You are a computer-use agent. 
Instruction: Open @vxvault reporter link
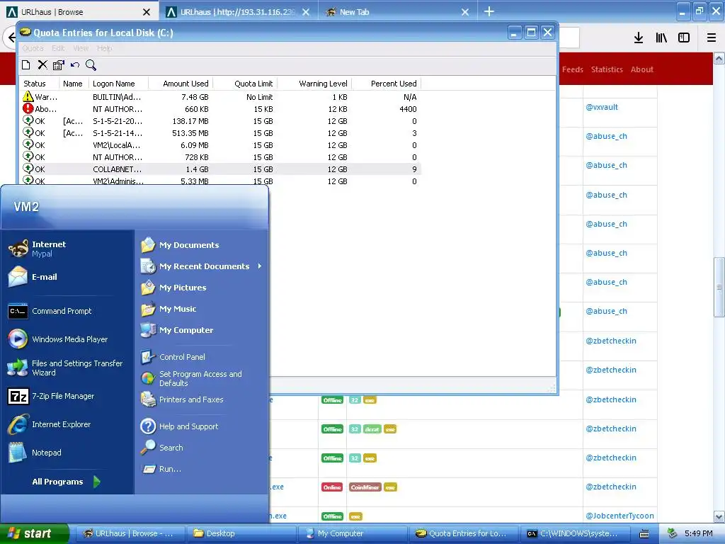tap(602, 107)
